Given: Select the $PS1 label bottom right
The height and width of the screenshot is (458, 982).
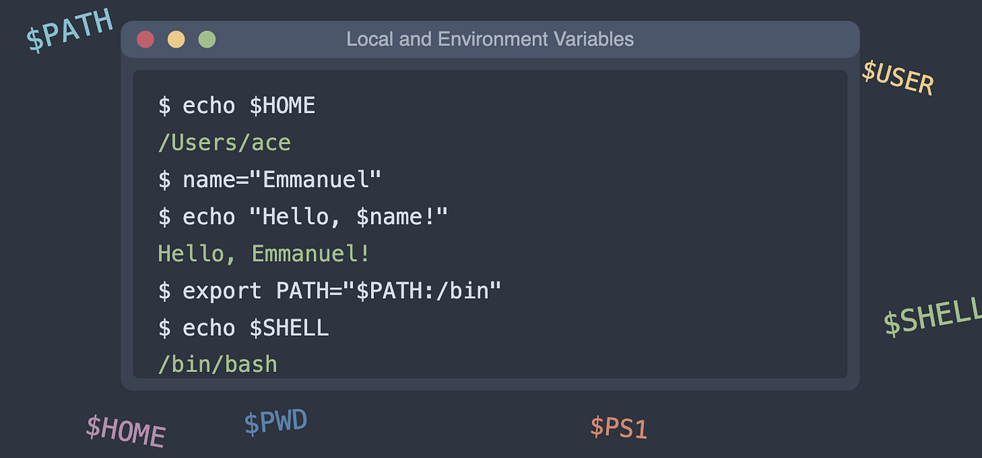Looking at the screenshot, I should pos(619,428).
